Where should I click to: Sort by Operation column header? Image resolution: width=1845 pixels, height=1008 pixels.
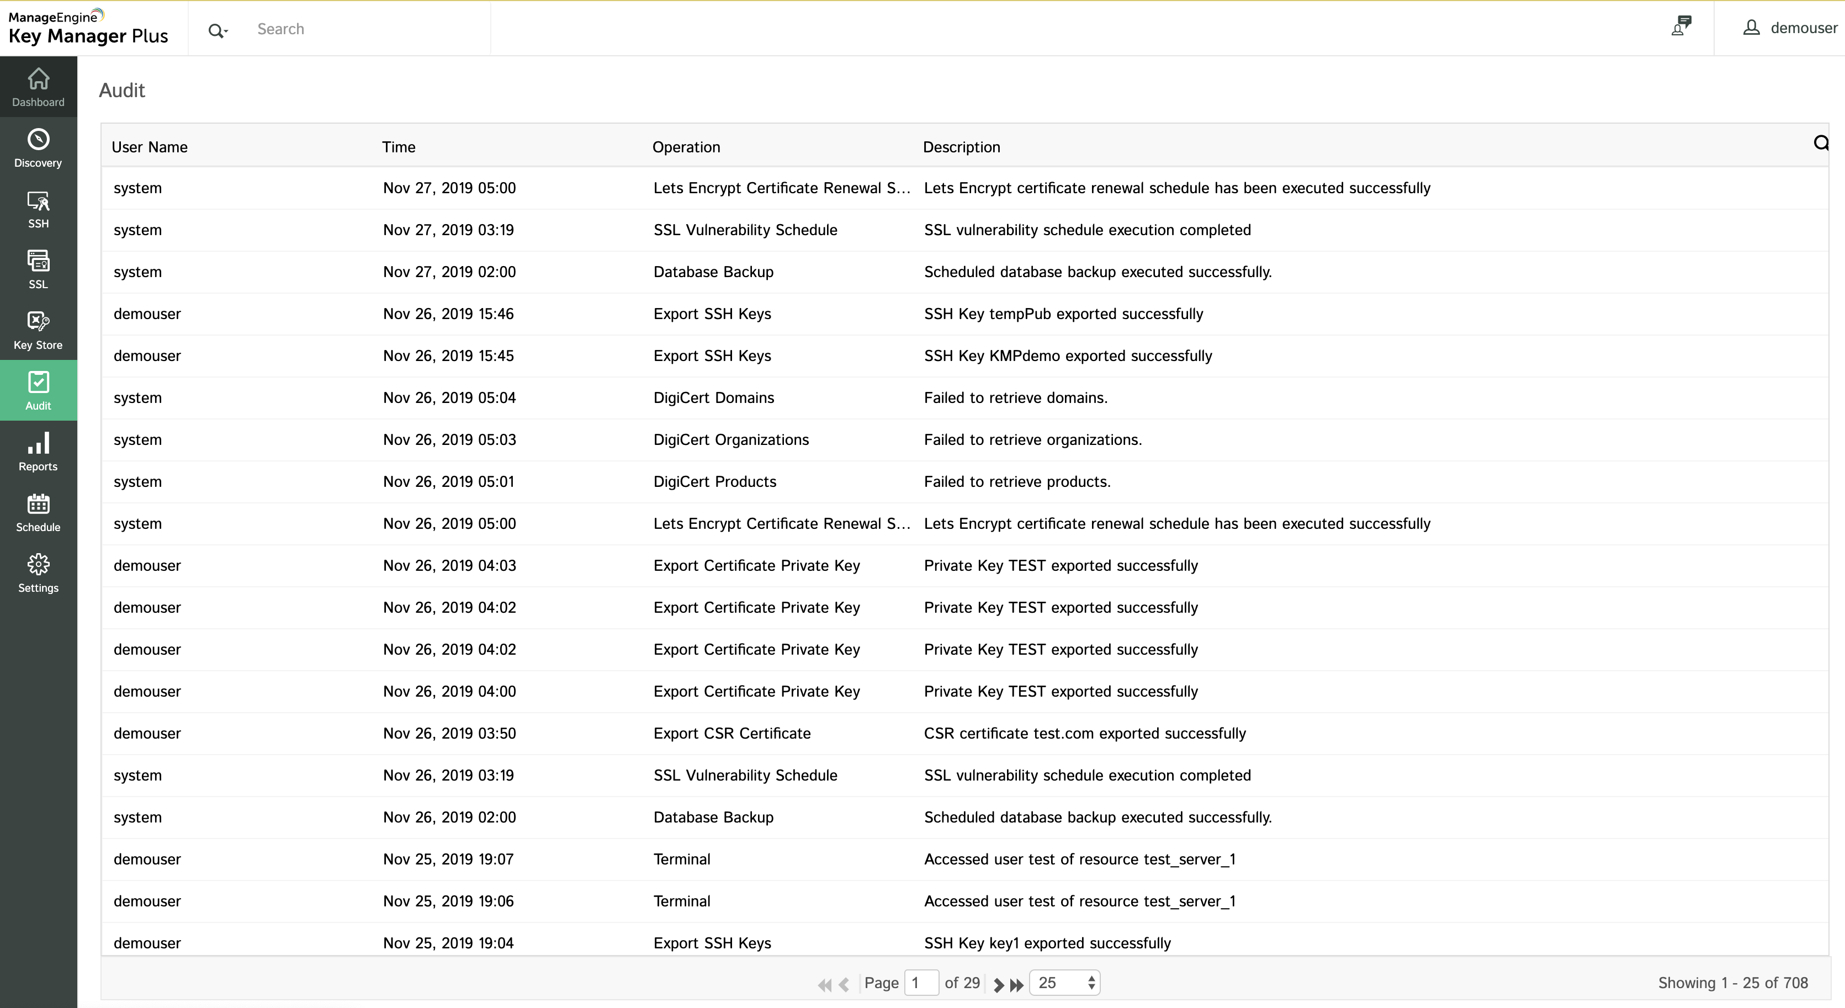click(686, 147)
